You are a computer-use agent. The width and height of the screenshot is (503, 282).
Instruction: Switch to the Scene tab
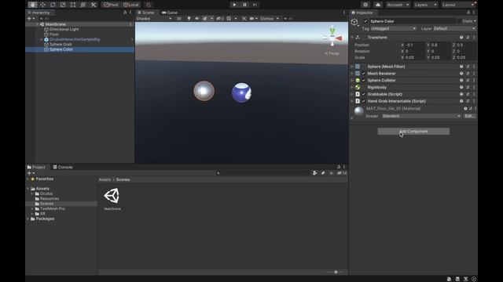tap(146, 13)
